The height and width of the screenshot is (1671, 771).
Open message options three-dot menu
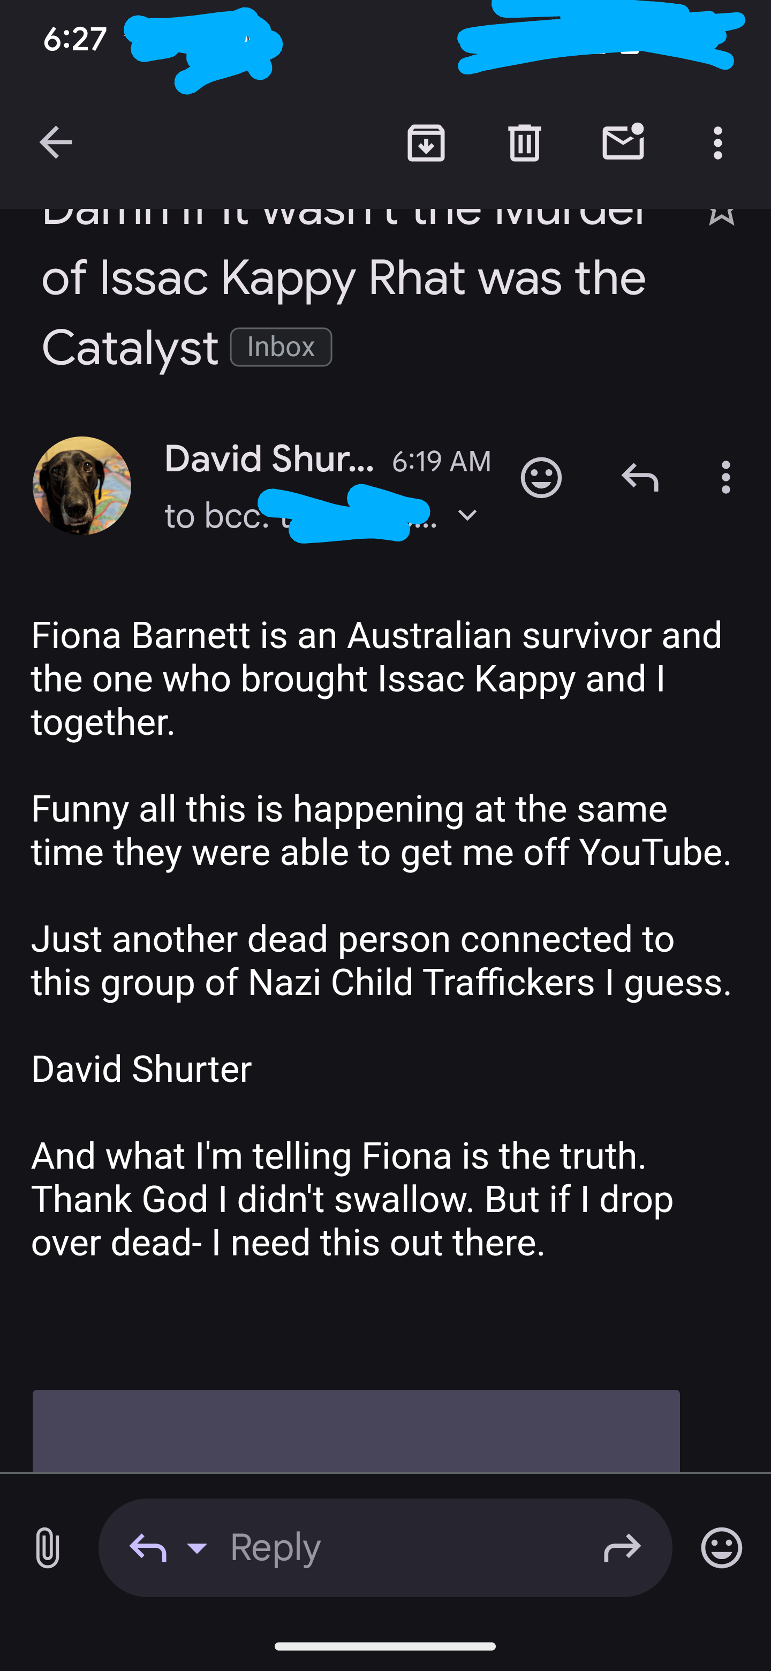click(725, 477)
